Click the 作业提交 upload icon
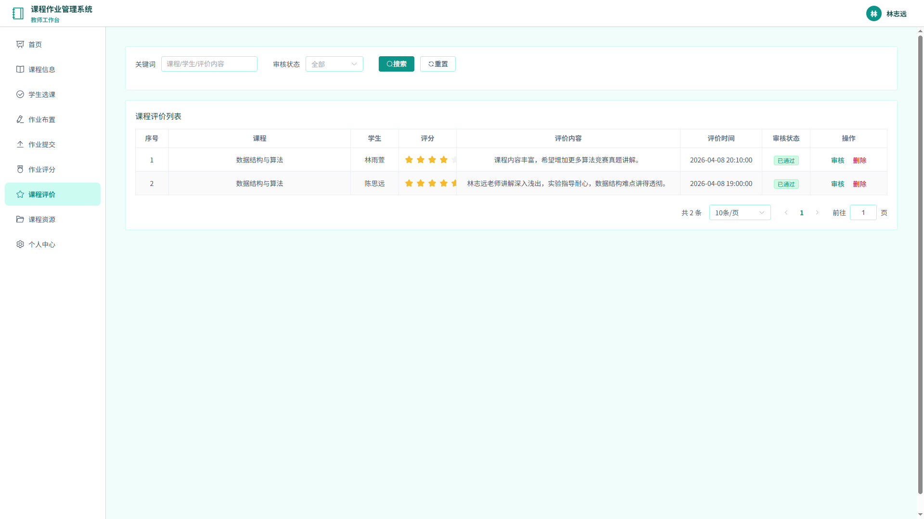 20,144
